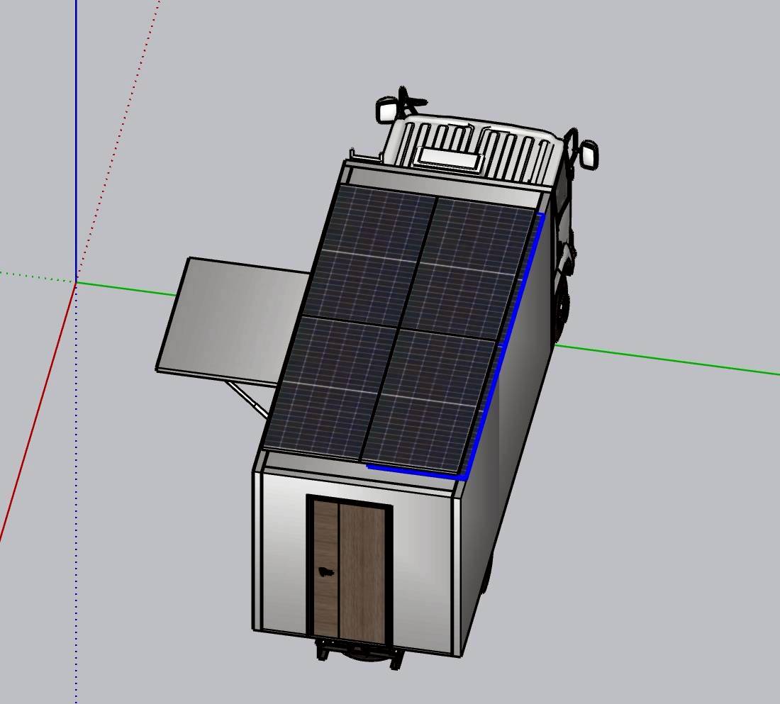780x704 pixels.
Task: Click the white roof hatch on the cab
Action: pyautogui.click(x=448, y=157)
